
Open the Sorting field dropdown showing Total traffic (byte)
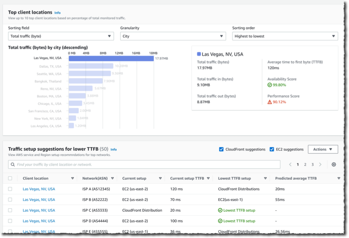[x=61, y=36]
